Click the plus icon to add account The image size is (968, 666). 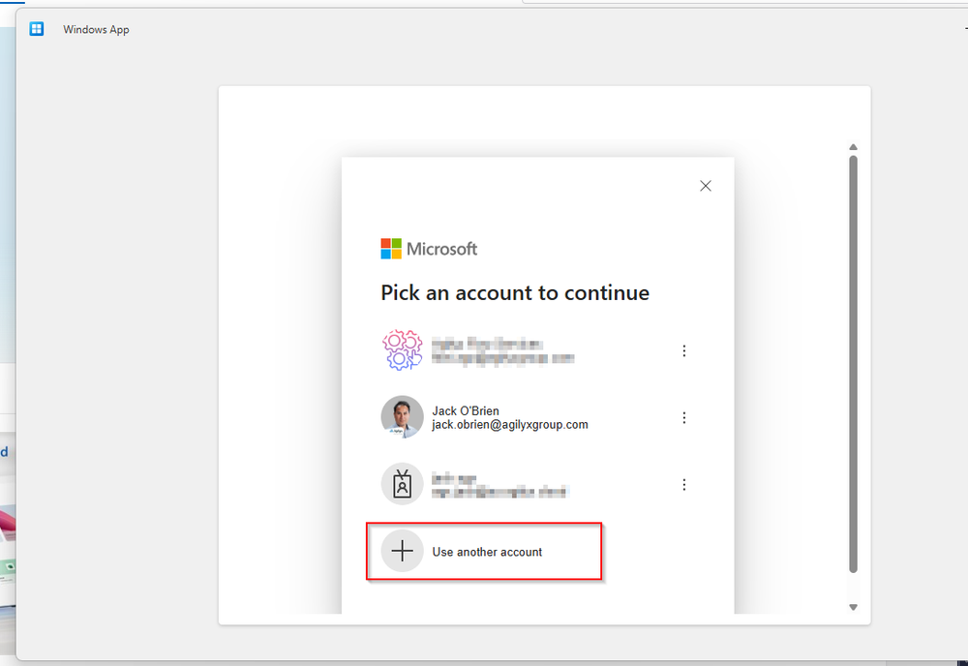point(402,552)
